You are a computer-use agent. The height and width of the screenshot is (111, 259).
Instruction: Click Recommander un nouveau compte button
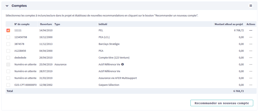(x=222, y=103)
